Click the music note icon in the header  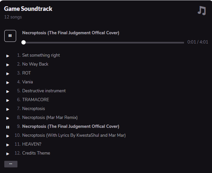click(x=201, y=11)
